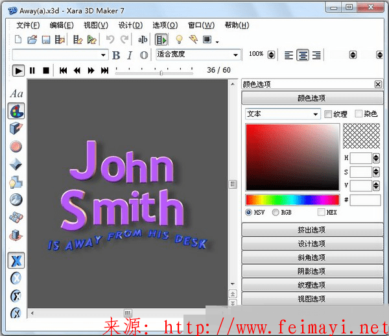
Task: Open the shadow light-bulb tool
Action: (x=16, y=182)
